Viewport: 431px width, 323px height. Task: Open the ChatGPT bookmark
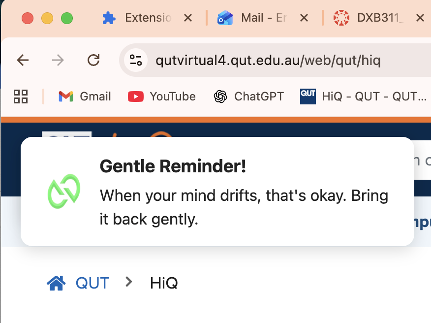click(249, 96)
